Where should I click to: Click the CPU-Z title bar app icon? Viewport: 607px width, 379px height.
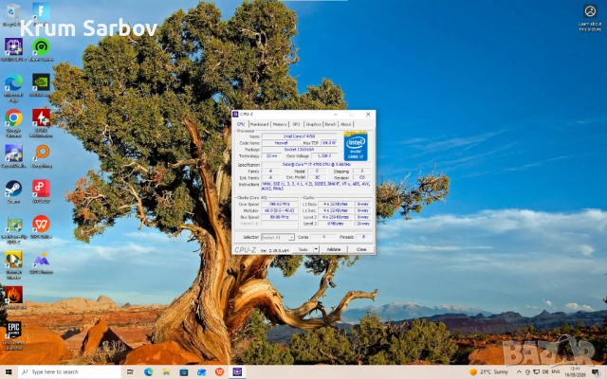coord(235,114)
